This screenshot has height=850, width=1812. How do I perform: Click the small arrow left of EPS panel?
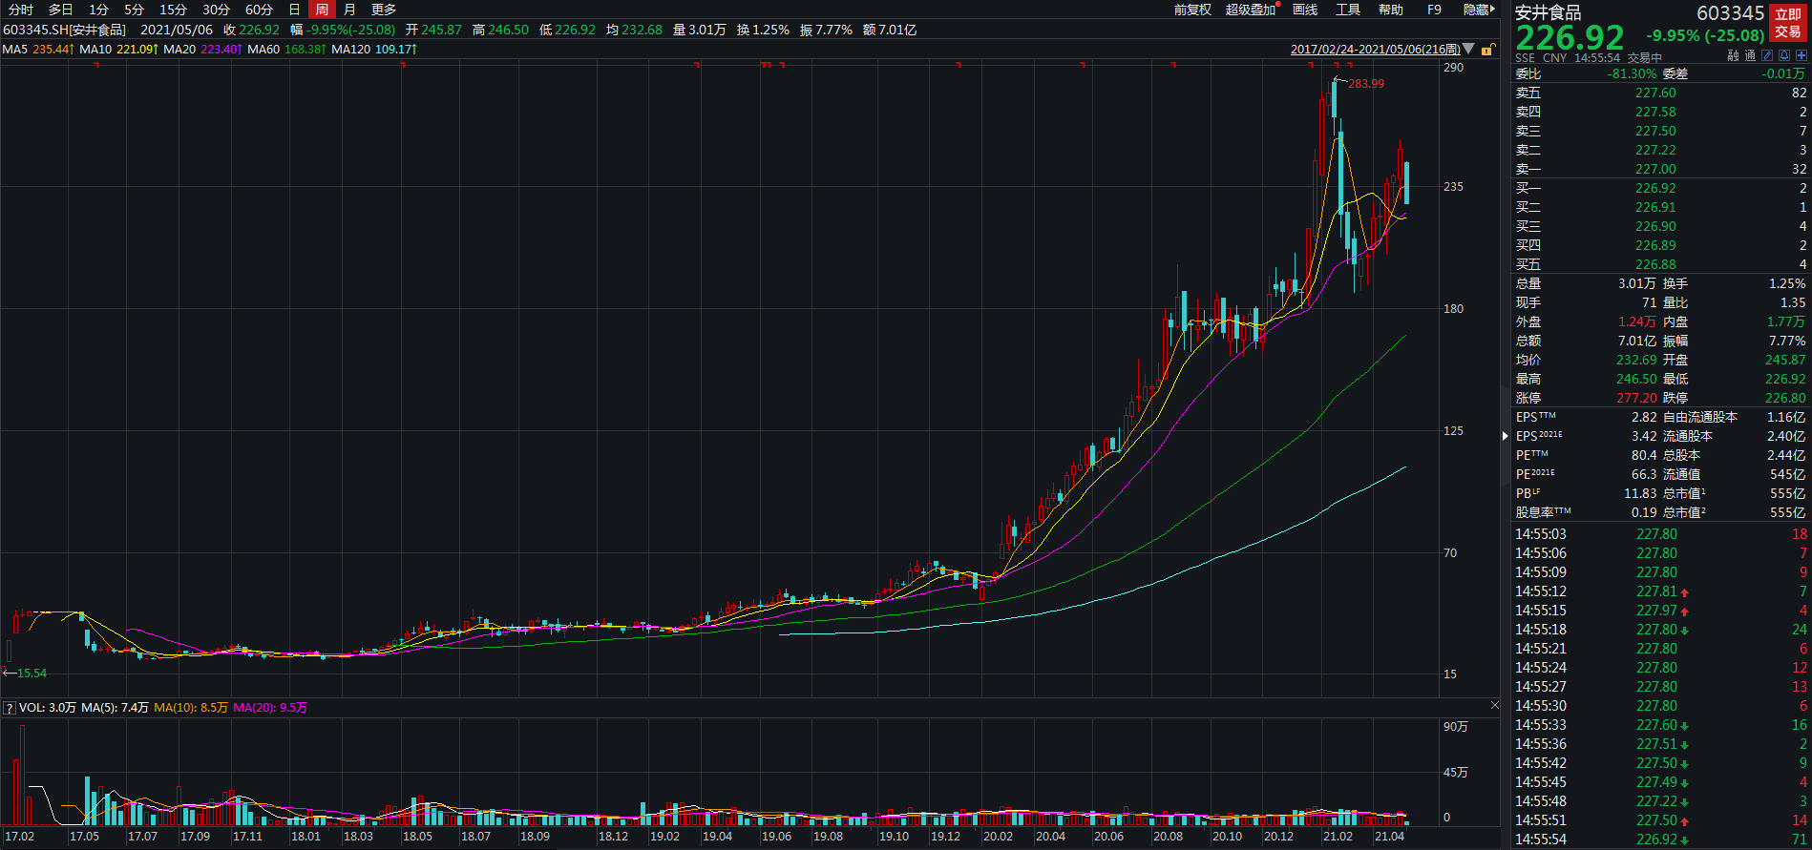1506,436
